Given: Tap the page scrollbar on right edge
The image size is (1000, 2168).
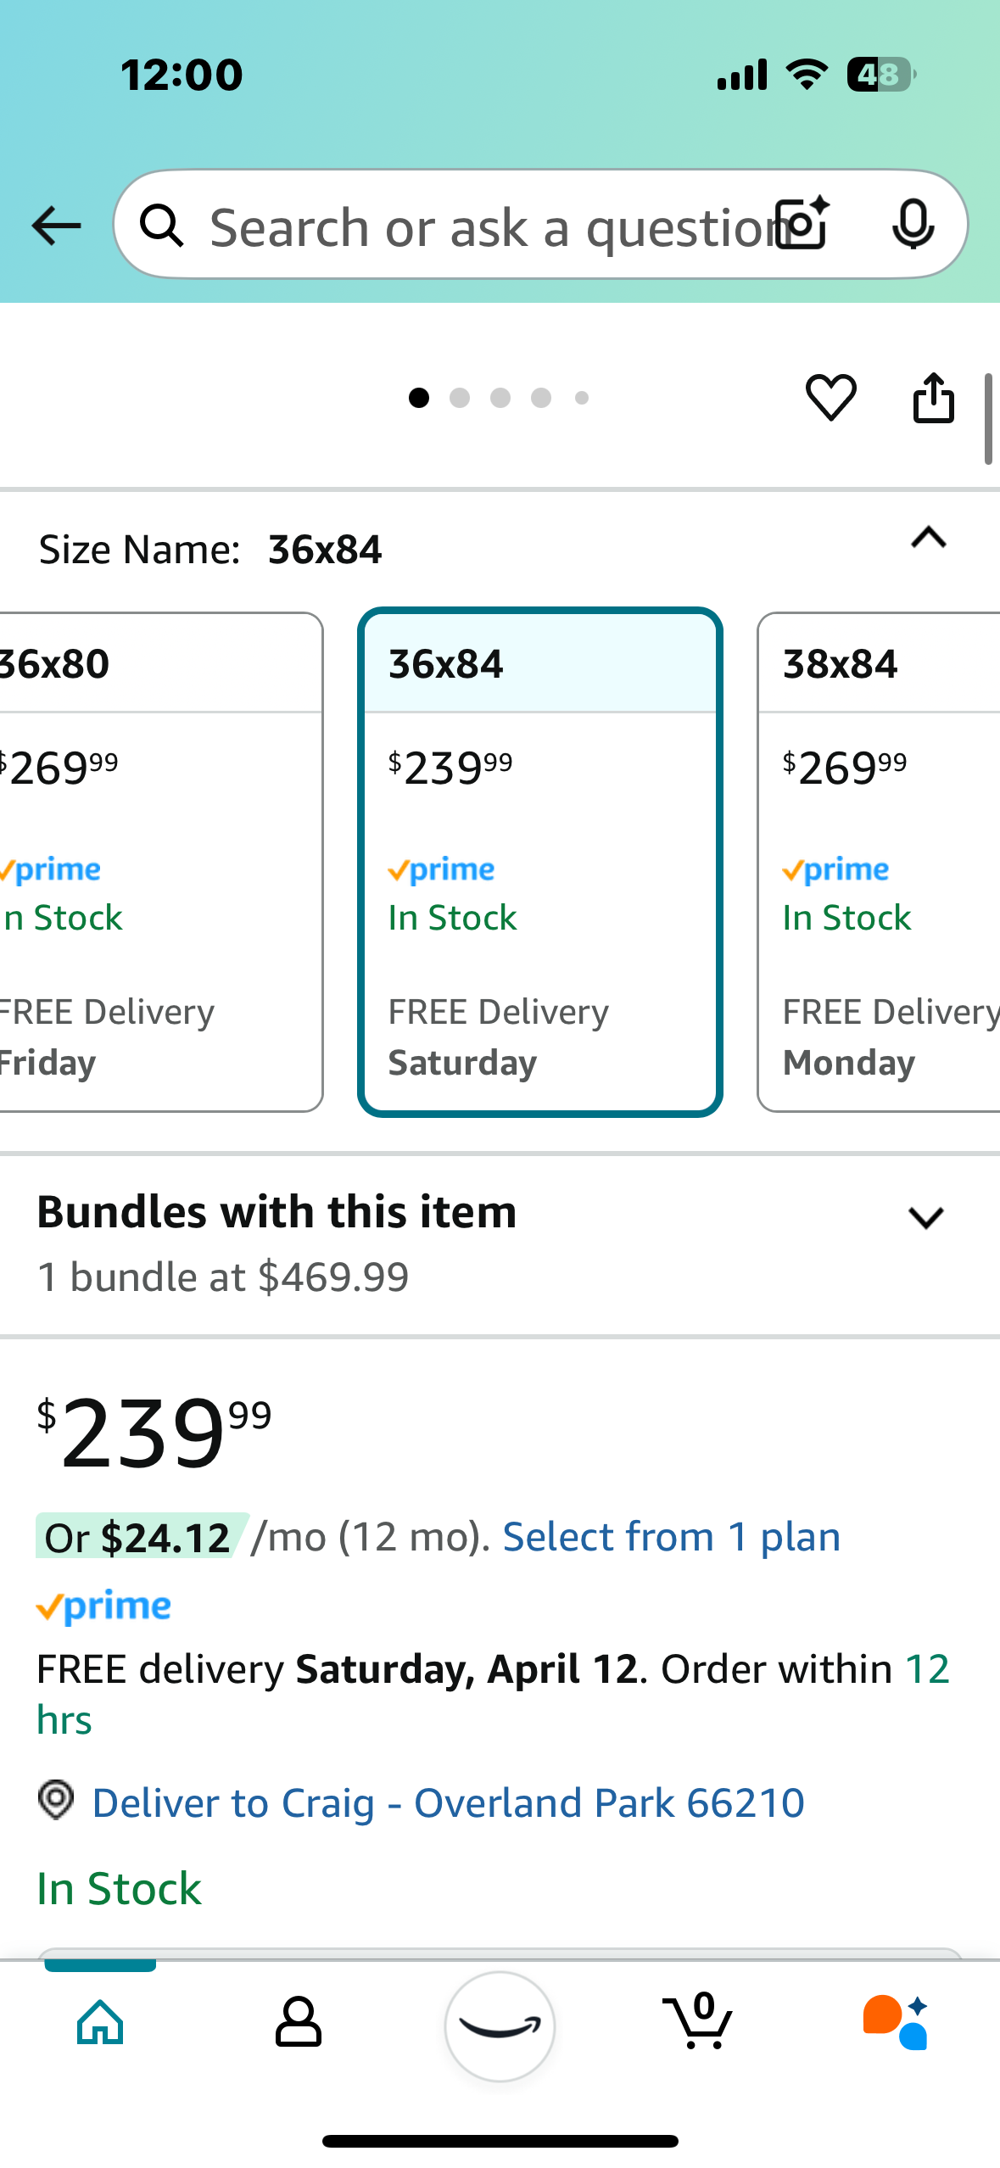Looking at the screenshot, I should [988, 419].
